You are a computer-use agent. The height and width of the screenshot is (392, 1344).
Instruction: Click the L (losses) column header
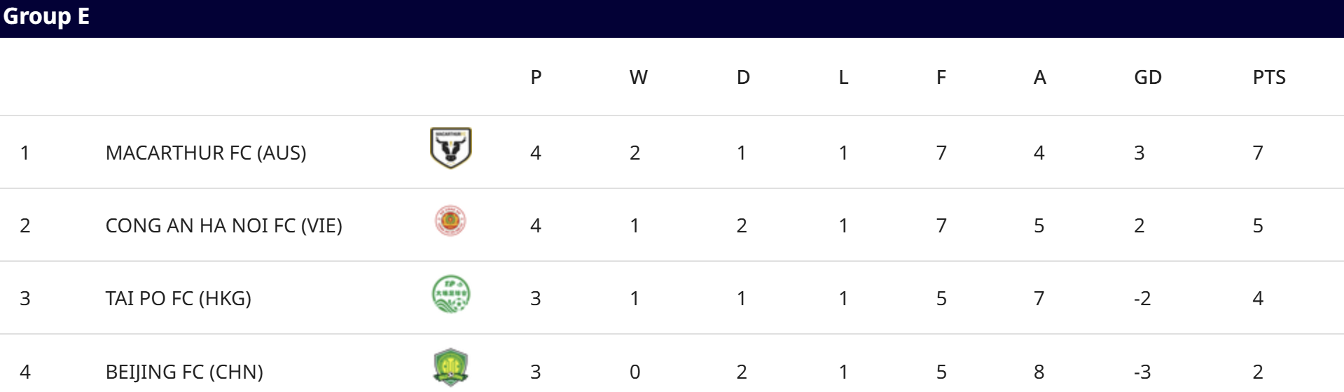tap(843, 77)
